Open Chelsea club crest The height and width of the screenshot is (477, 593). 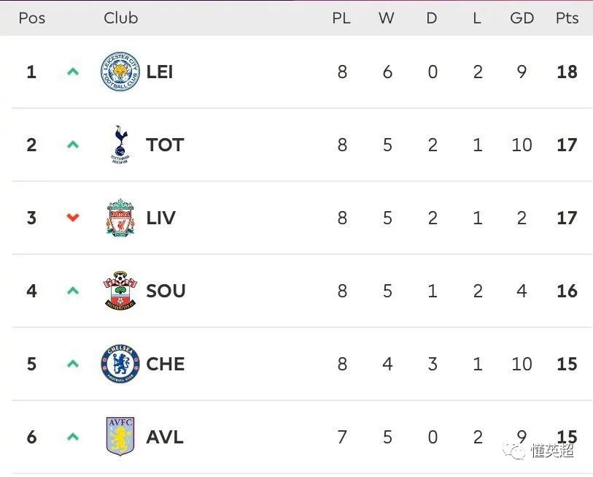120,364
